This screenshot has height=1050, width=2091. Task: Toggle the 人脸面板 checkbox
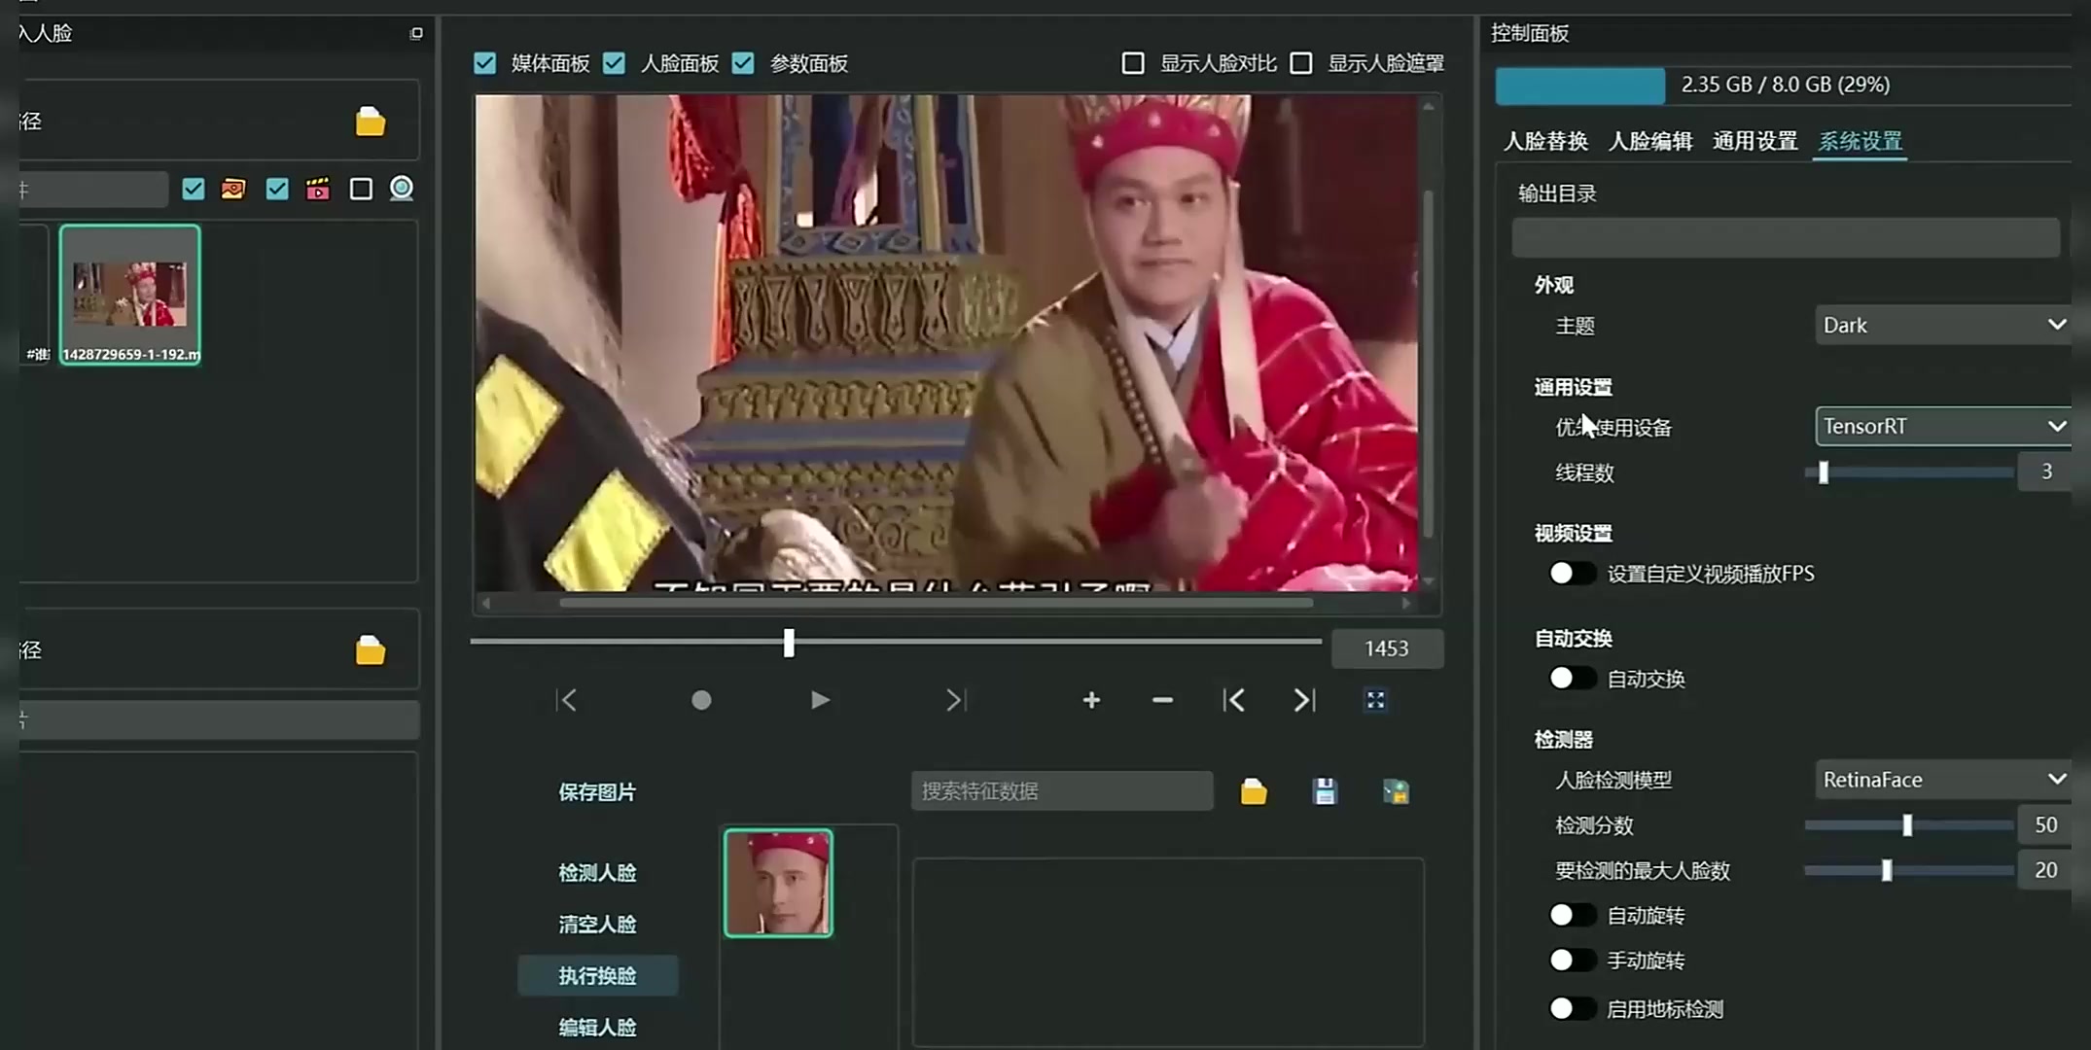pyautogui.click(x=614, y=63)
